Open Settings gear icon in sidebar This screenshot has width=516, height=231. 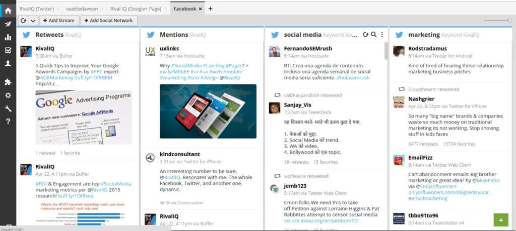pyautogui.click(x=8, y=95)
